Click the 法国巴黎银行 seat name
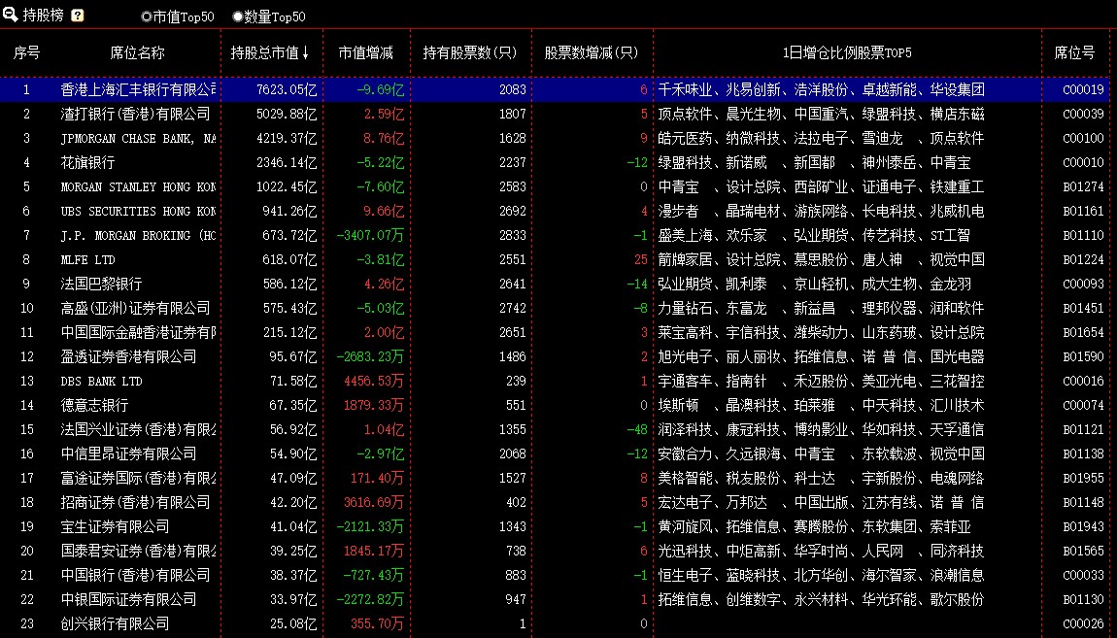 click(101, 284)
